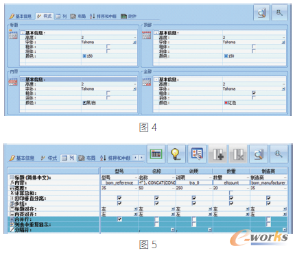Image resolution: width=295 pixels, height=253 pixels.
Task: Click the zoom magnifier icon in lower panel
Action: pos(279,154)
